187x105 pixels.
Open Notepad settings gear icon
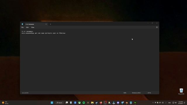point(157,27)
